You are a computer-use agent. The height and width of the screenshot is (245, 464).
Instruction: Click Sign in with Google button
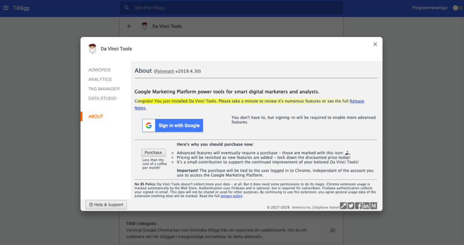(173, 126)
